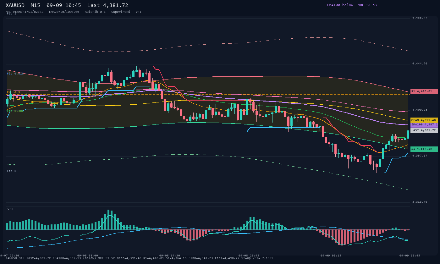Click the XAUUSD symbol in the chart title

[x=15, y=5]
